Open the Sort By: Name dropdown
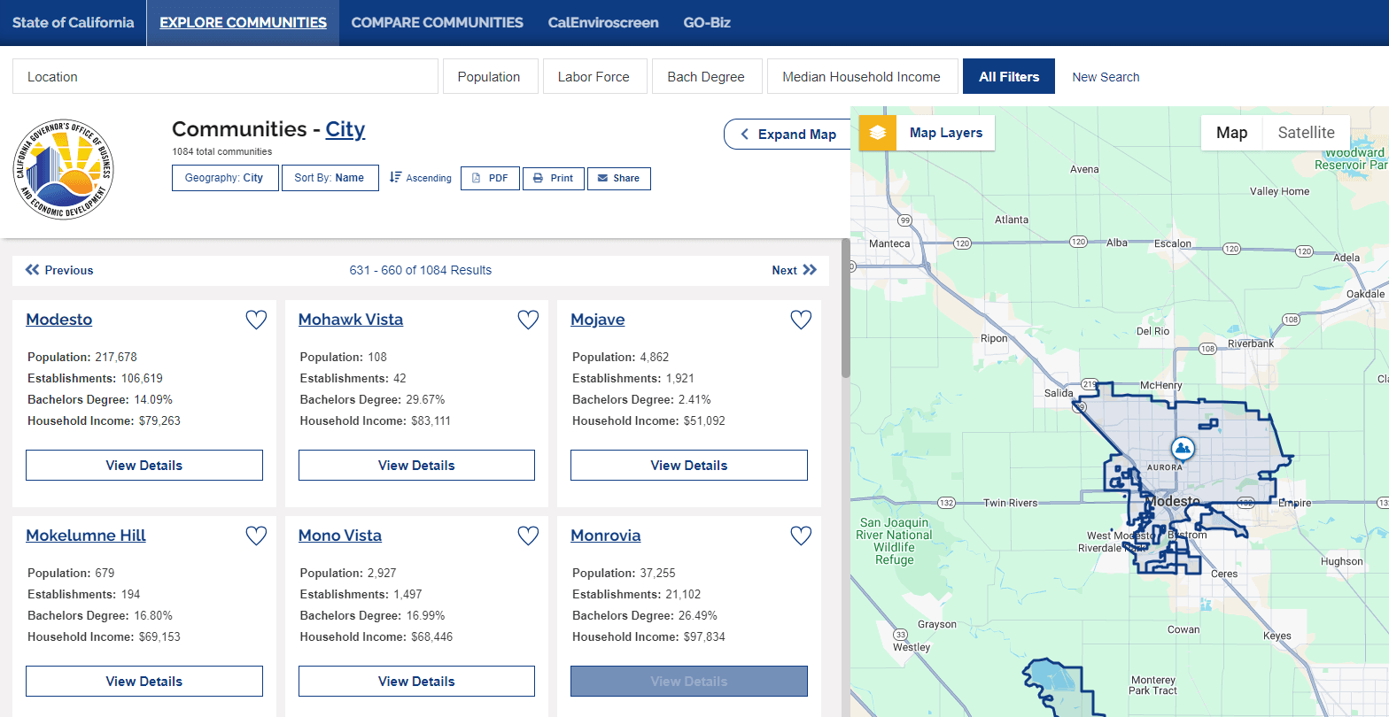Screen dimensions: 1389x717 click(x=330, y=178)
